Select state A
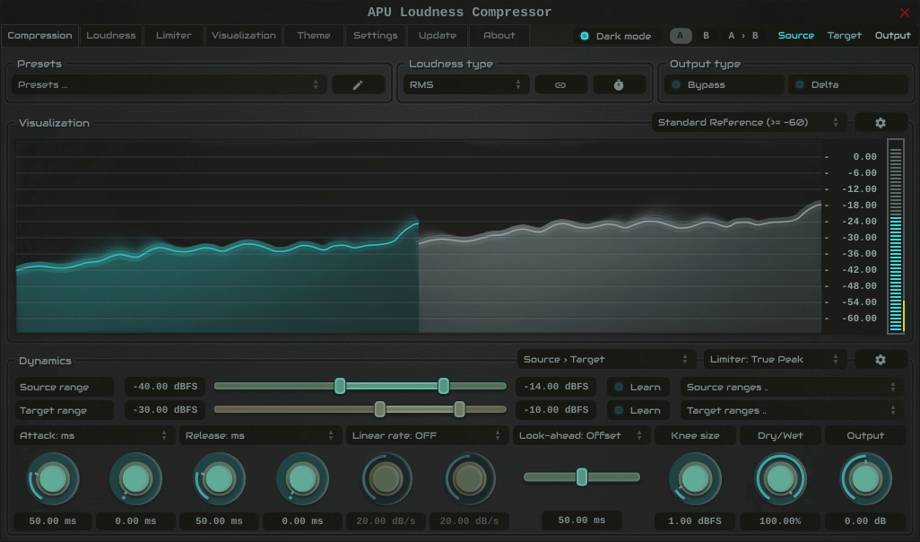The width and height of the screenshot is (920, 542). (x=681, y=36)
